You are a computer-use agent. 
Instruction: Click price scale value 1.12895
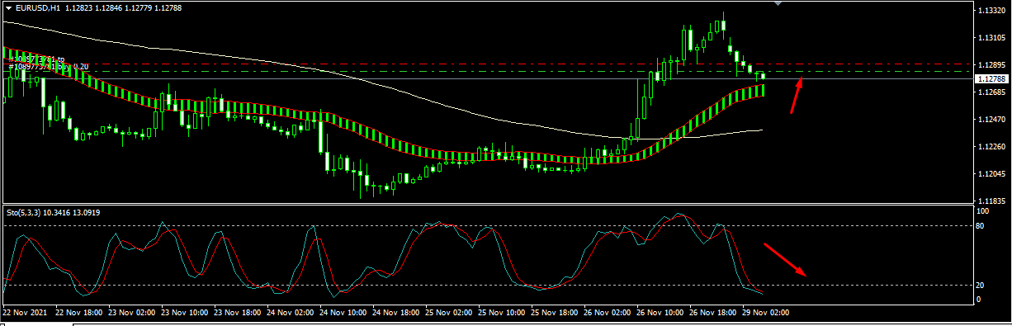click(991, 65)
